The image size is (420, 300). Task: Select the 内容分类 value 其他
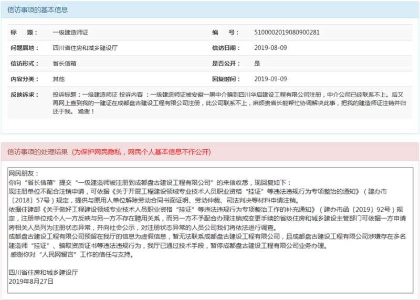point(58,79)
